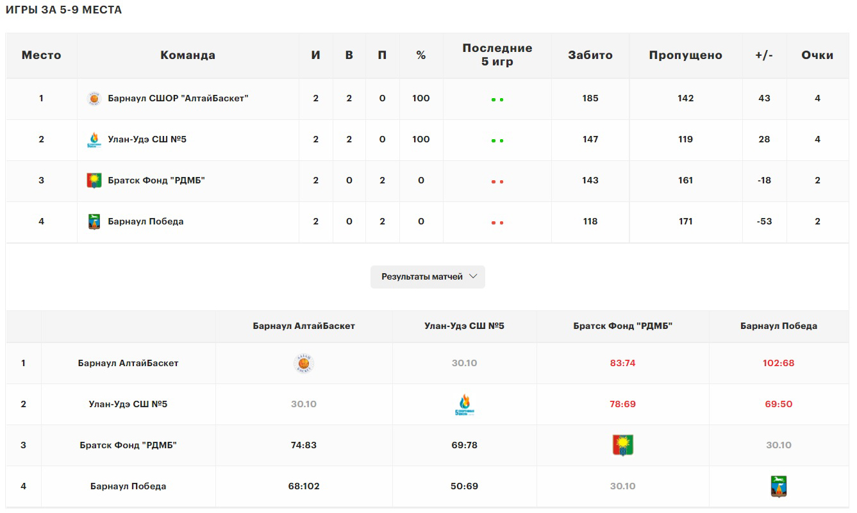Open the 83:74 match result
Image resolution: width=857 pixels, height=513 pixels.
click(x=623, y=363)
